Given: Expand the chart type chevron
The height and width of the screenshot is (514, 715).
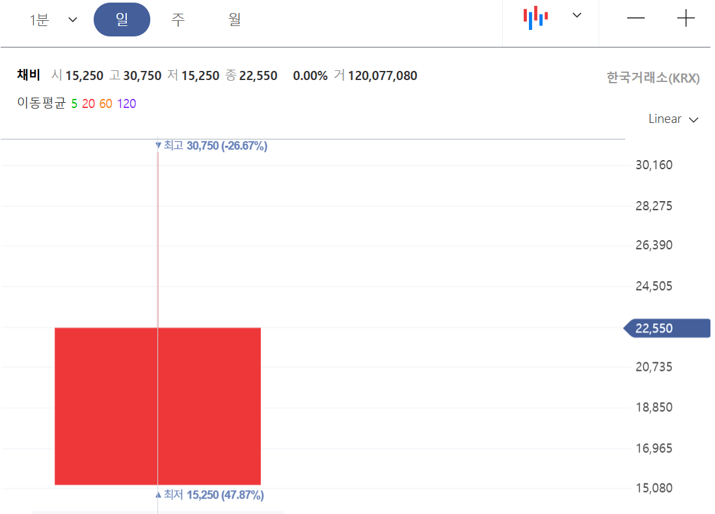Looking at the screenshot, I should click(x=577, y=16).
